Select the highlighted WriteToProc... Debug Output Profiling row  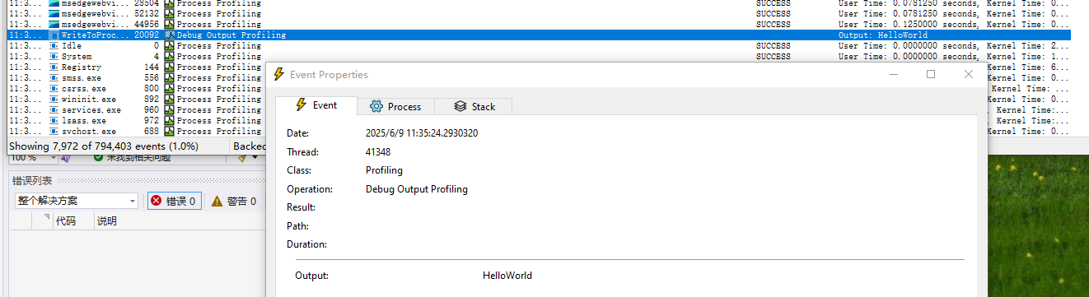tap(539, 35)
